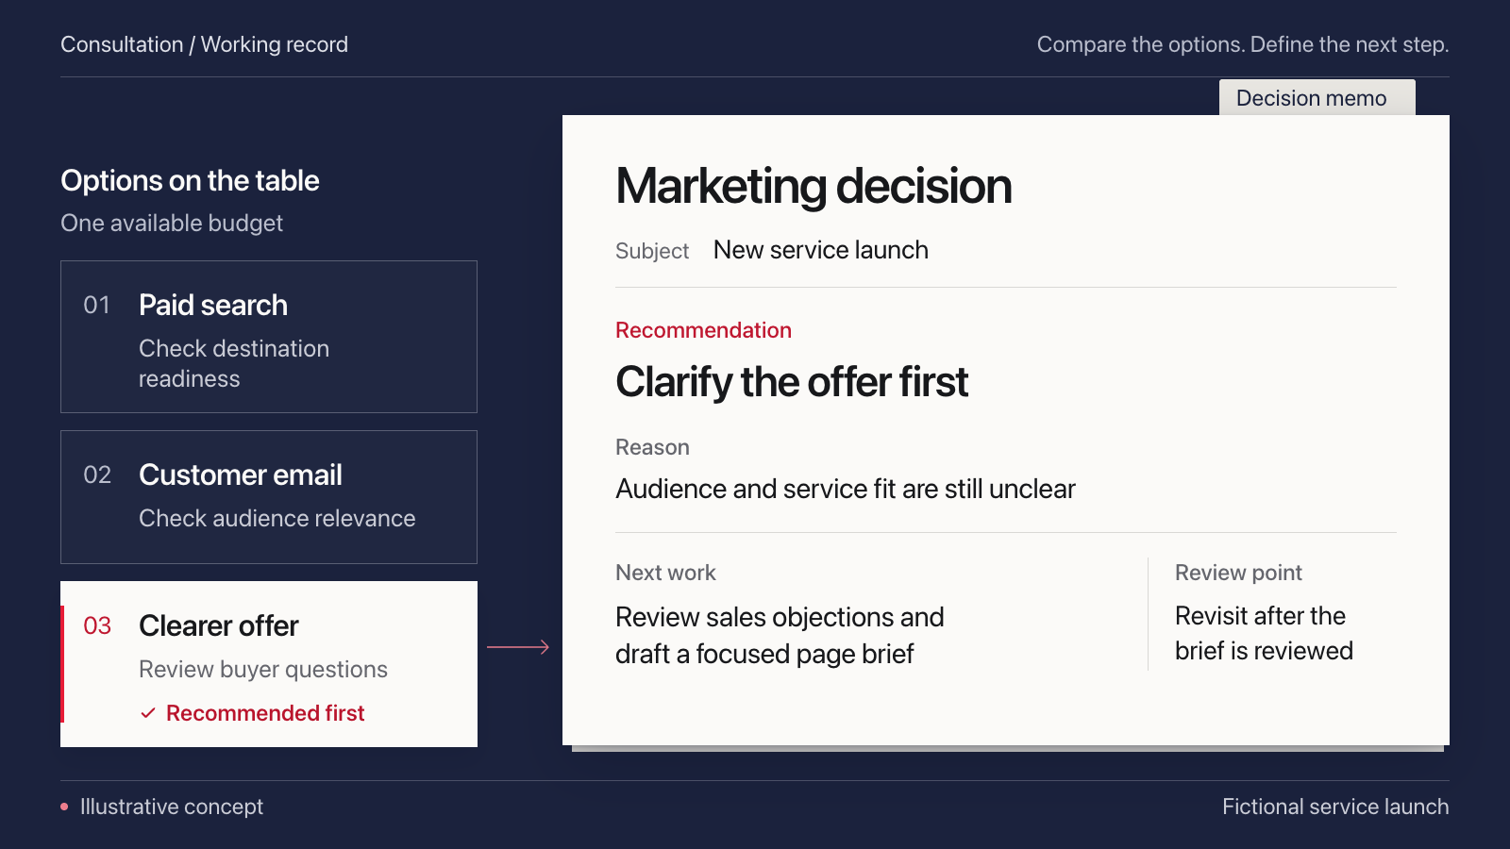Screen dimensions: 1510x849
Task: Open the Decision memo tab
Action: tap(1317, 98)
